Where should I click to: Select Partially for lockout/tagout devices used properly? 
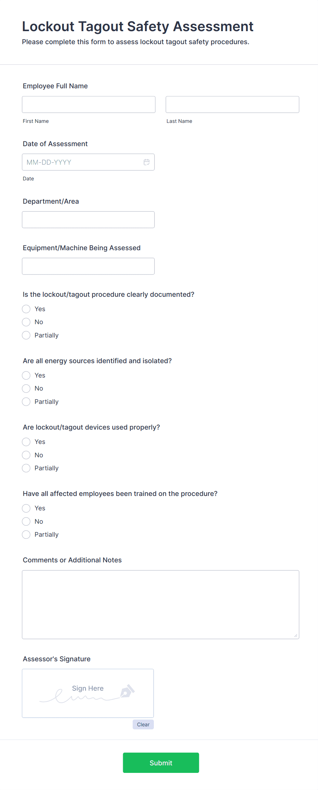(x=26, y=468)
